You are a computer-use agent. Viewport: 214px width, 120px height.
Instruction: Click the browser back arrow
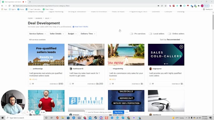click(x=2, y=6)
